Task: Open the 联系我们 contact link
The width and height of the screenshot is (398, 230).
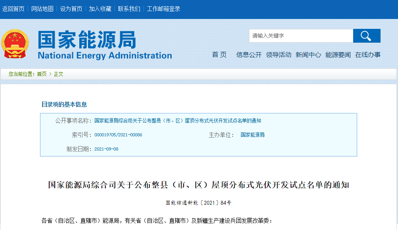Action: point(129,9)
